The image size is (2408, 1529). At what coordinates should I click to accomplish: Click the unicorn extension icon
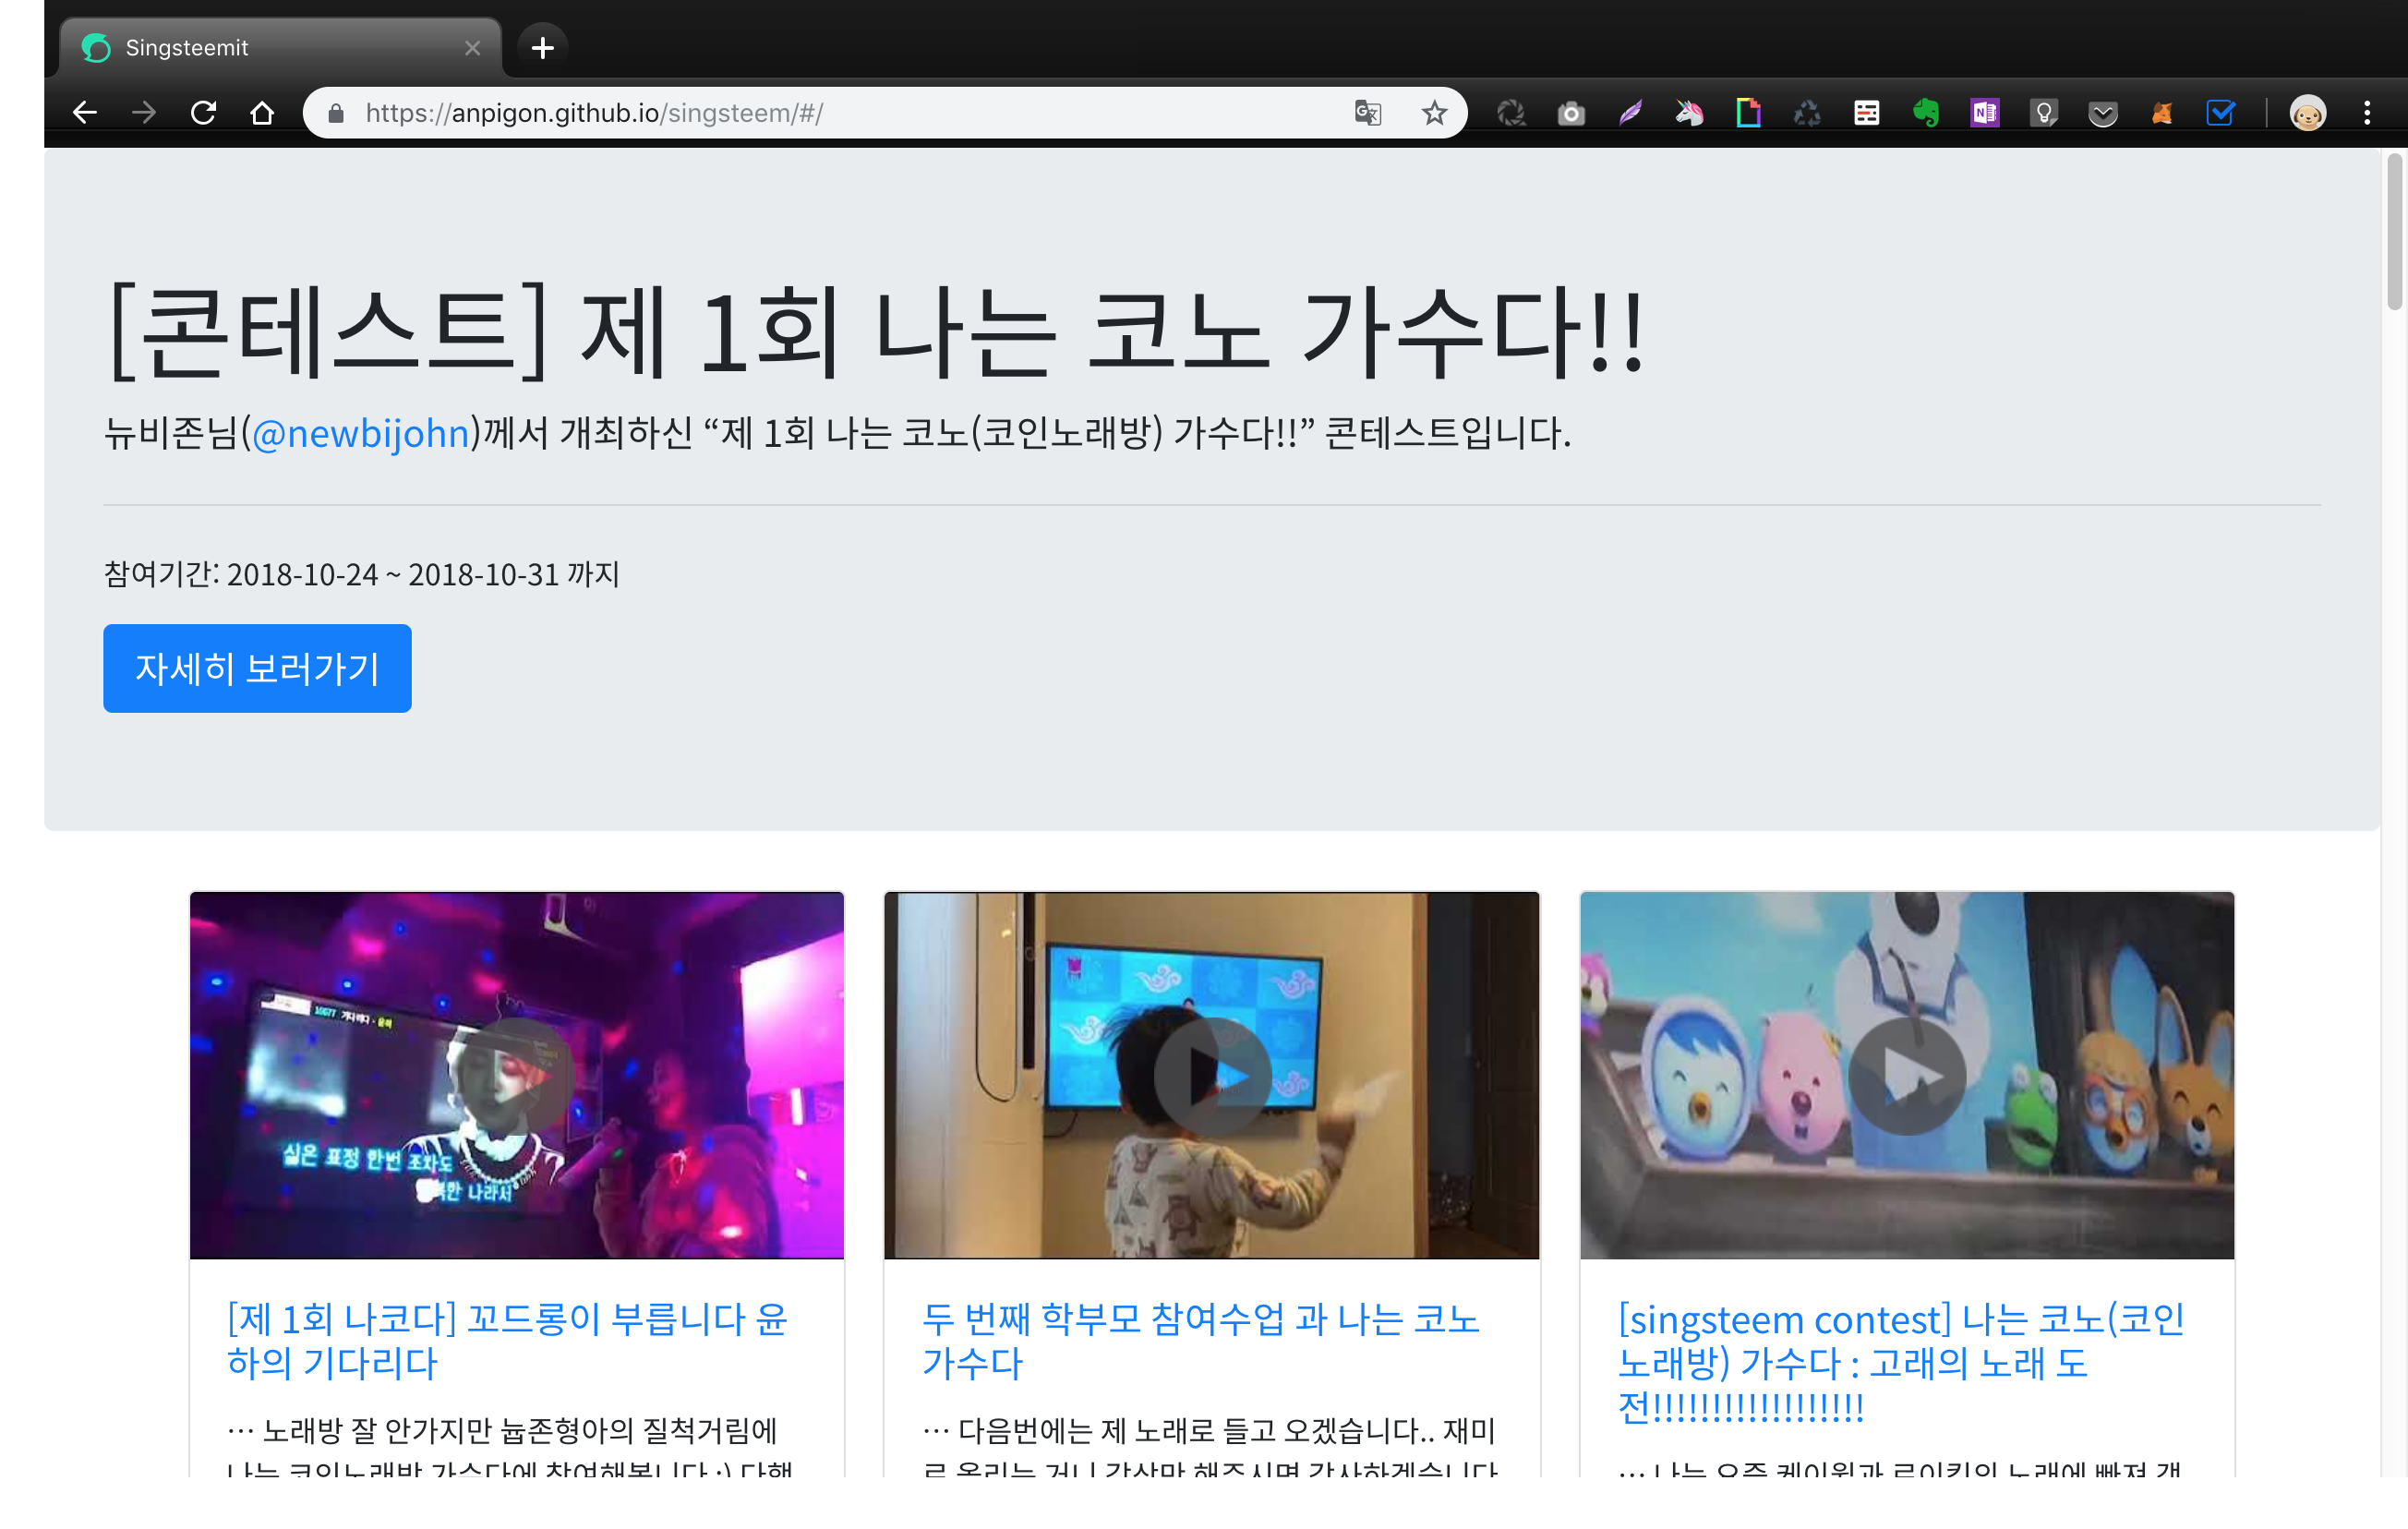(1689, 113)
